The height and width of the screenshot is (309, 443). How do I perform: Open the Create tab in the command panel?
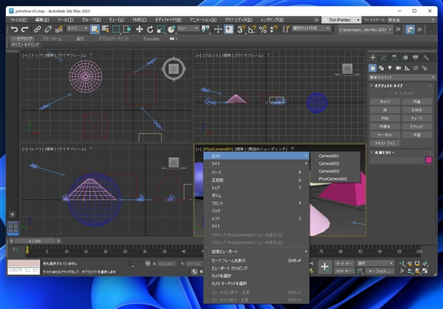373,57
